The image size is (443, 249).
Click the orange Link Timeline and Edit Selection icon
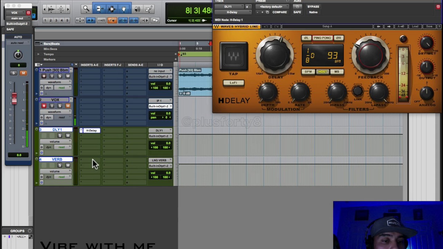pyautogui.click(x=112, y=20)
